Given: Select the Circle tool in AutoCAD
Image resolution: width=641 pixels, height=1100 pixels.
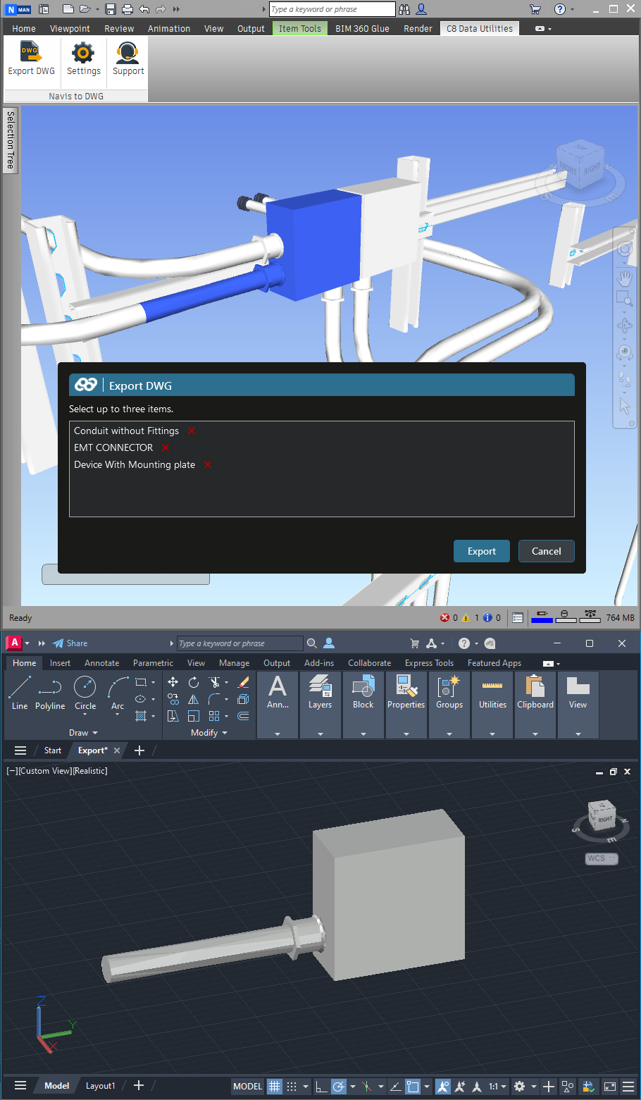Looking at the screenshot, I should pyautogui.click(x=85, y=693).
